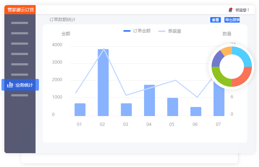This screenshot has width=259, height=167.
Task: Toggle the 订单金额 legend marker
Action: tap(127, 31)
